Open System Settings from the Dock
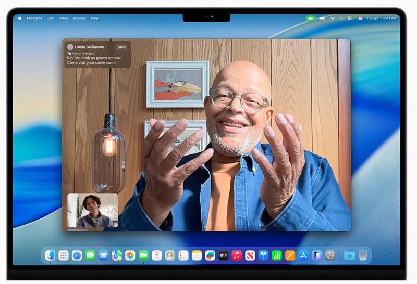This screenshot has height=284, width=417. (330, 255)
